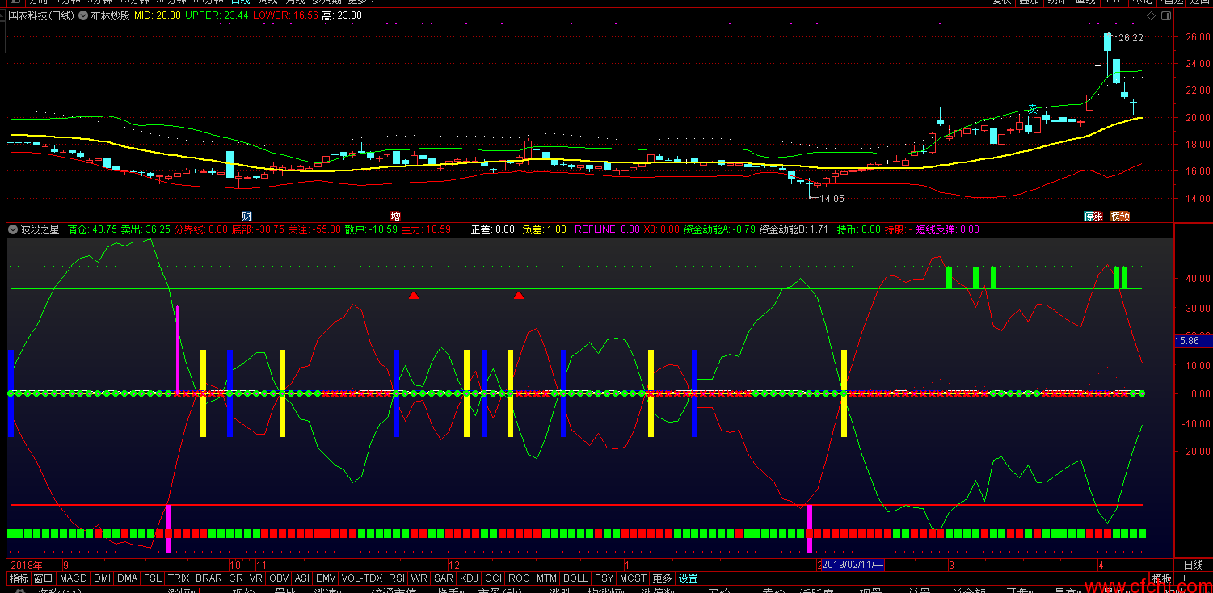Switch to the MACD indicator tab
The width and height of the screenshot is (1213, 593).
click(x=73, y=578)
